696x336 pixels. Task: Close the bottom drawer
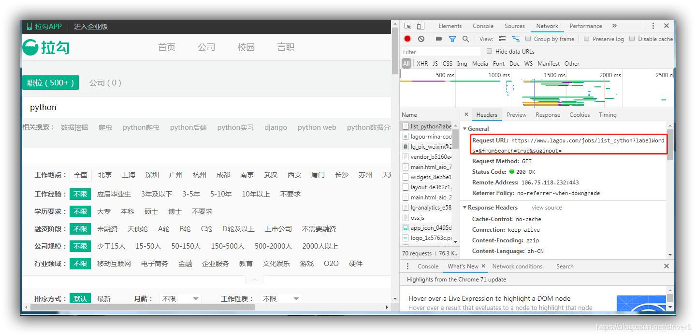[x=667, y=266]
